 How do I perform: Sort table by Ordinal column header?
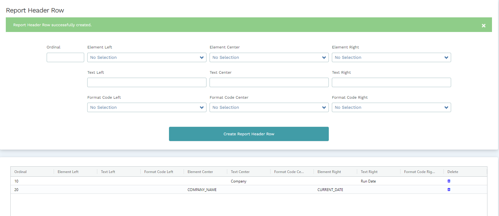20,172
